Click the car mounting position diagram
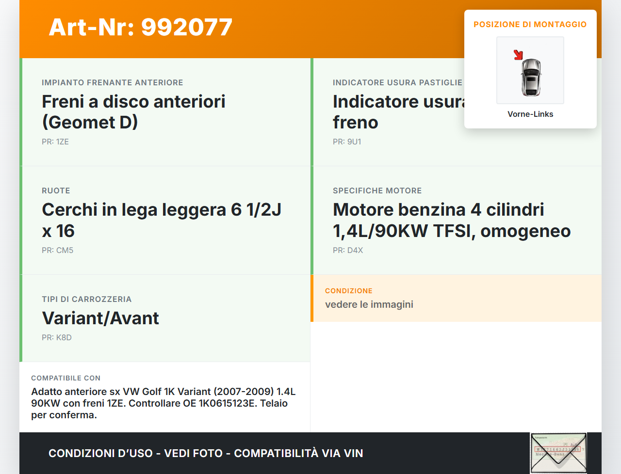This screenshot has width=621, height=474. click(530, 70)
